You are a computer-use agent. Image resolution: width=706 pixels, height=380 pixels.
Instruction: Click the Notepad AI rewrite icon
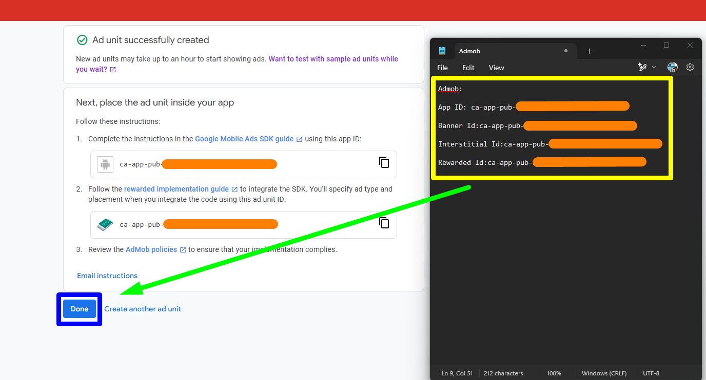click(642, 67)
